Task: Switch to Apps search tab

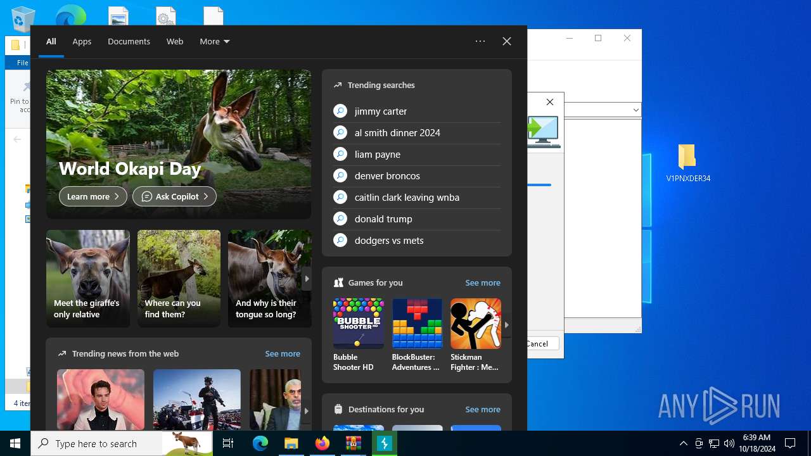Action: point(82,41)
